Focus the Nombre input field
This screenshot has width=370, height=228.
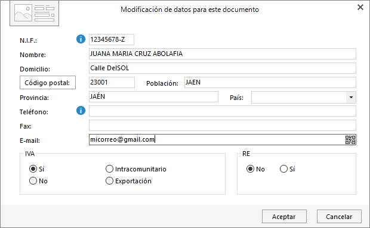pyautogui.click(x=223, y=54)
